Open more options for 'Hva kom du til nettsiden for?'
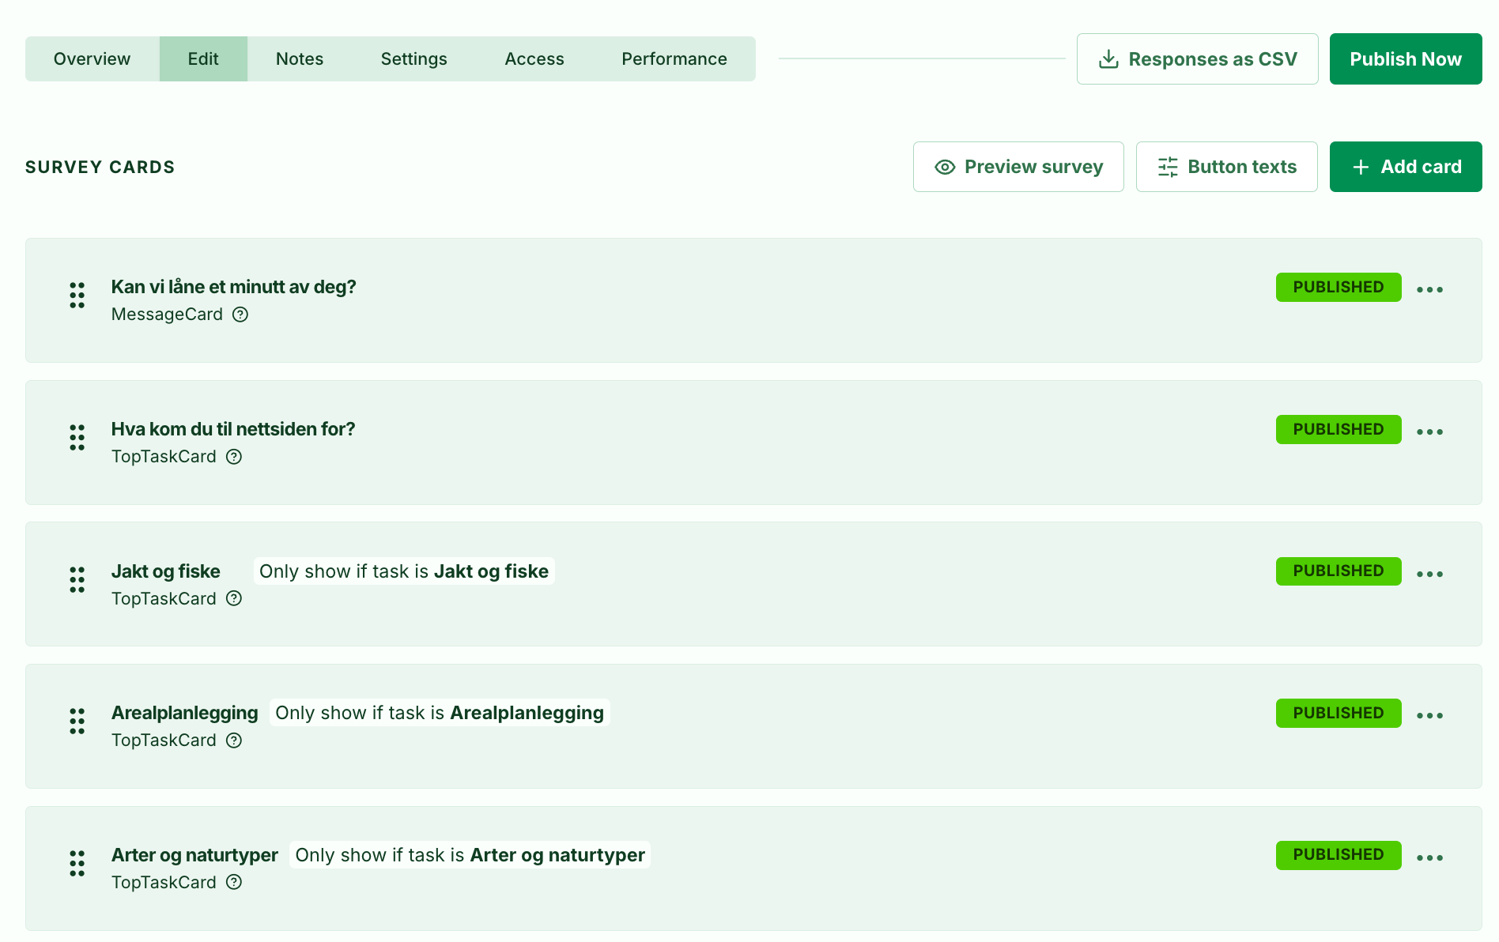Viewport: 1499px width, 942px height. [x=1429, y=431]
